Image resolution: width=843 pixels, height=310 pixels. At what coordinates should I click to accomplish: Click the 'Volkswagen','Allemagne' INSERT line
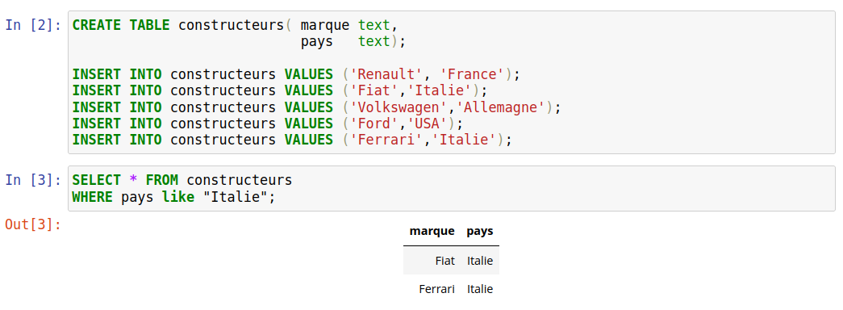(x=317, y=107)
